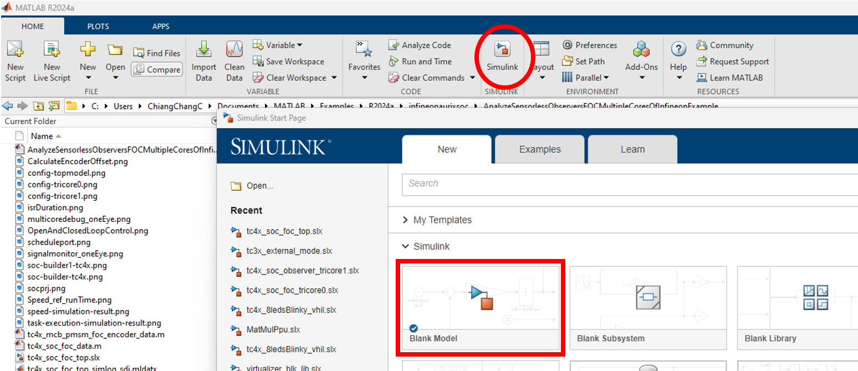
Task: Click the New Live Script icon
Action: click(52, 61)
